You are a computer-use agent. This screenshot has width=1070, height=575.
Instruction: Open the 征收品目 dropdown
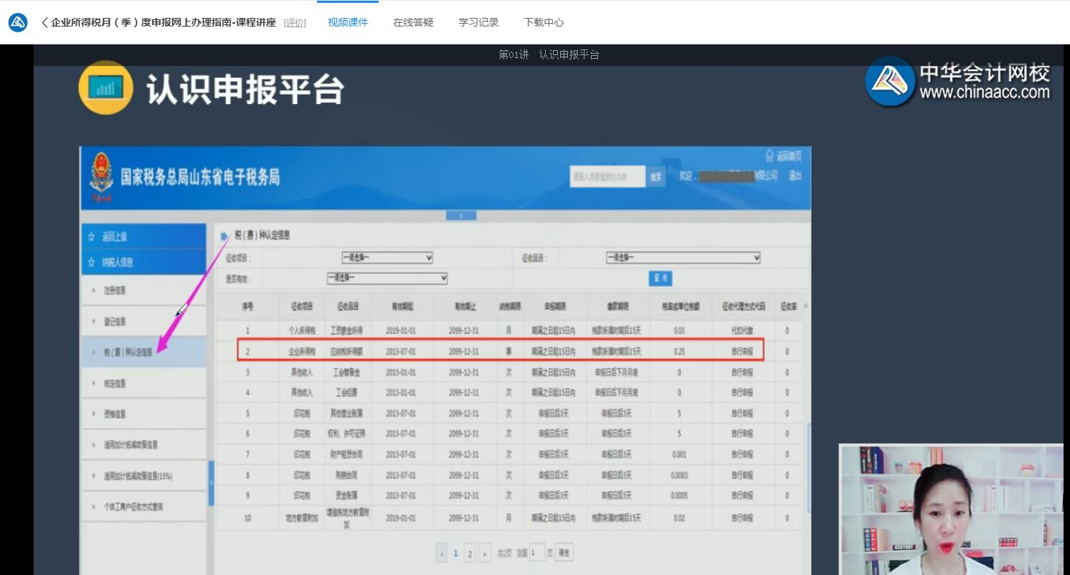[683, 257]
